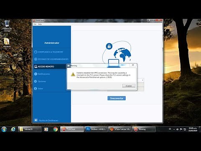The image size is (201, 151).
Task: Click the Show Desktop strip
Action: click(200, 129)
